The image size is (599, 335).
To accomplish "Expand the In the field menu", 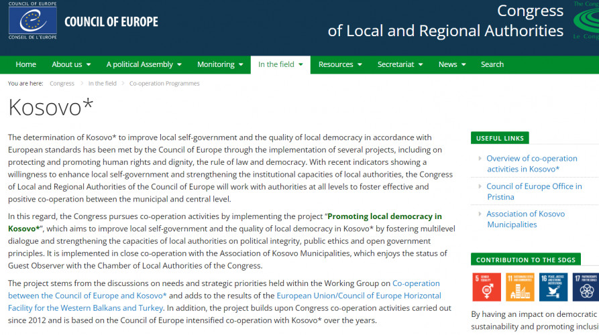I will [280, 64].
